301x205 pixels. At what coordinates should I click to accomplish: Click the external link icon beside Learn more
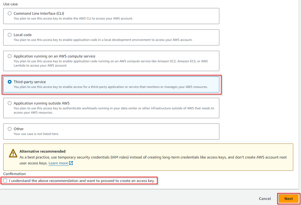click(71, 163)
